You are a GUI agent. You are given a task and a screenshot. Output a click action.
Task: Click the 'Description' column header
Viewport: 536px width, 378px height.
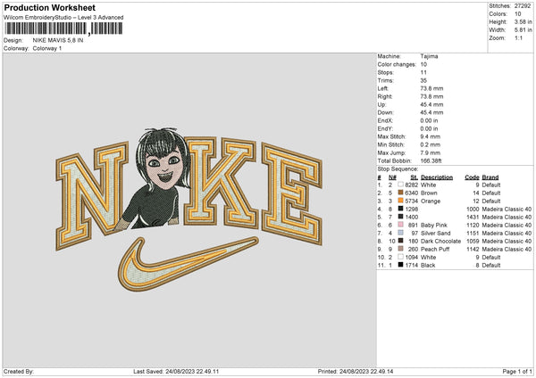(x=437, y=177)
